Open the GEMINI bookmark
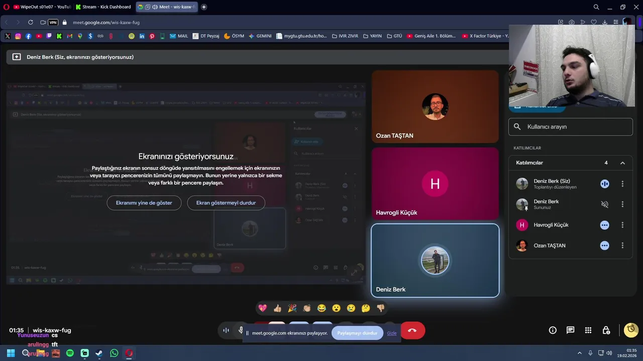 [260, 36]
